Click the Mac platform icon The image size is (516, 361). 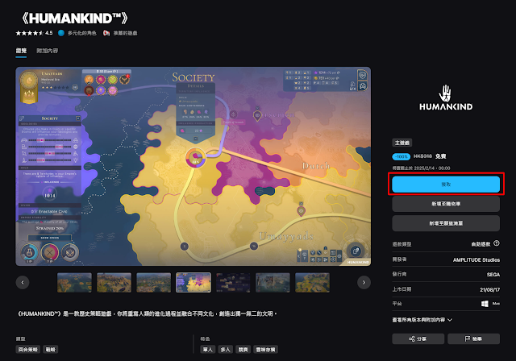click(x=496, y=304)
